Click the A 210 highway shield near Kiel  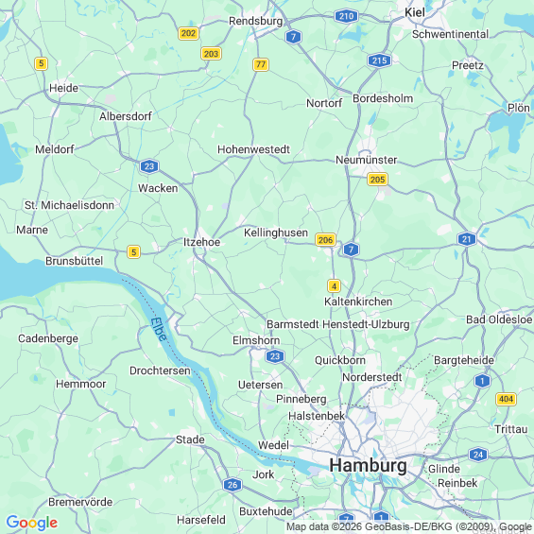click(x=346, y=16)
